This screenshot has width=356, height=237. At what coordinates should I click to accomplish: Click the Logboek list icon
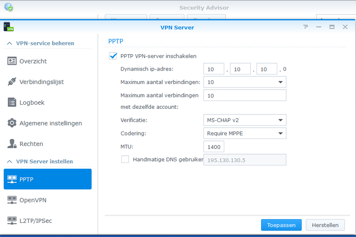[12, 103]
